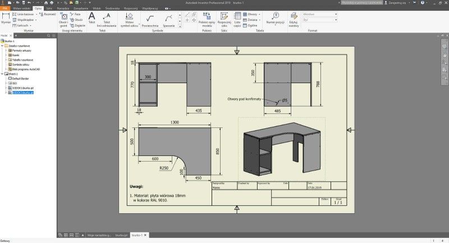
Task: Collapse the Zasoby rysunkowe tree node
Action: [2, 46]
